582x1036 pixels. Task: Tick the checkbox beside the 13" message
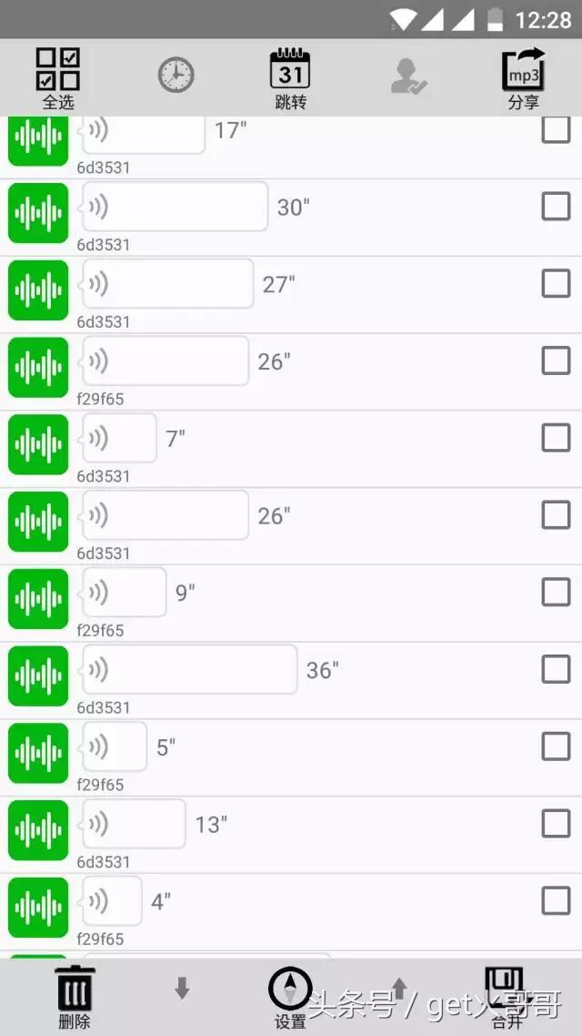556,824
